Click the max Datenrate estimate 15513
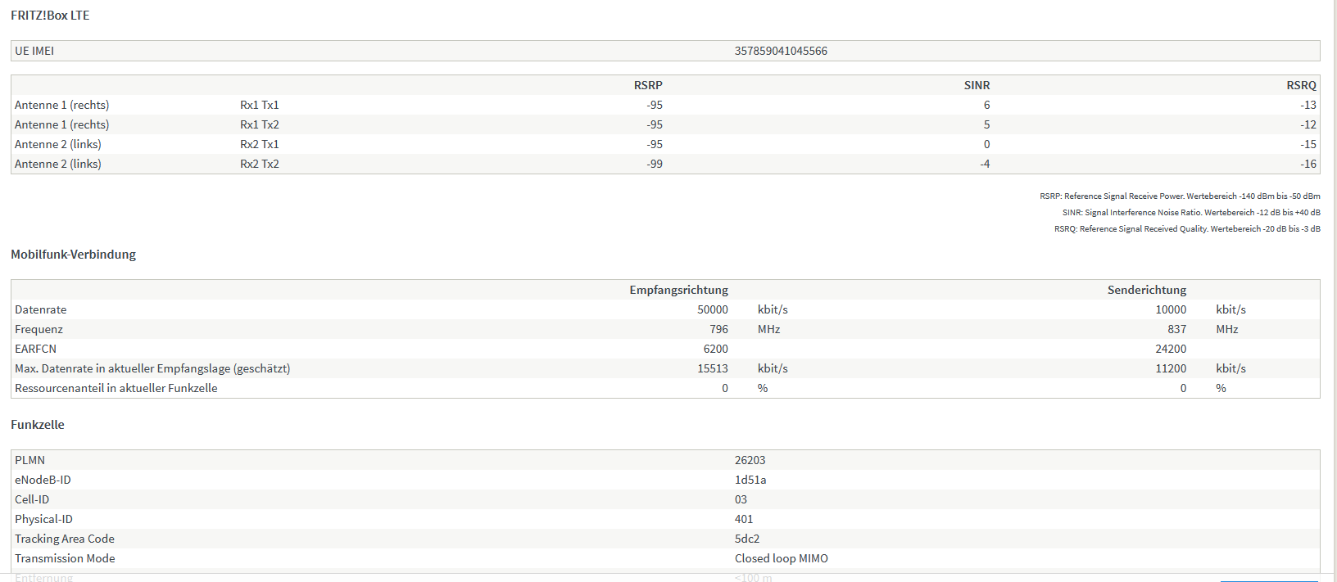Screen dimensions: 1337x582 (712, 368)
